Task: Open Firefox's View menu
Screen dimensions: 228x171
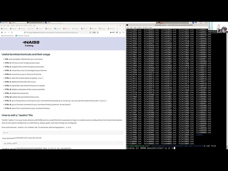Action: [x=9, y=25]
